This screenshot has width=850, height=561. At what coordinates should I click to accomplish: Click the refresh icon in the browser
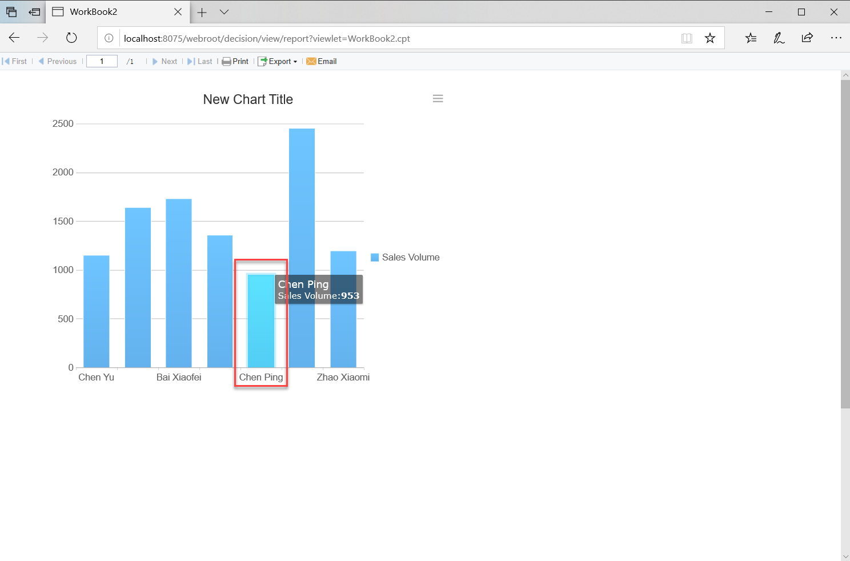(x=71, y=38)
